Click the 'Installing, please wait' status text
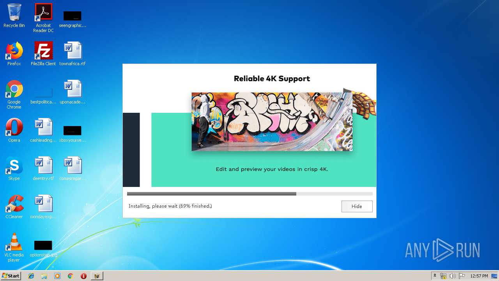499x281 pixels. [170, 206]
